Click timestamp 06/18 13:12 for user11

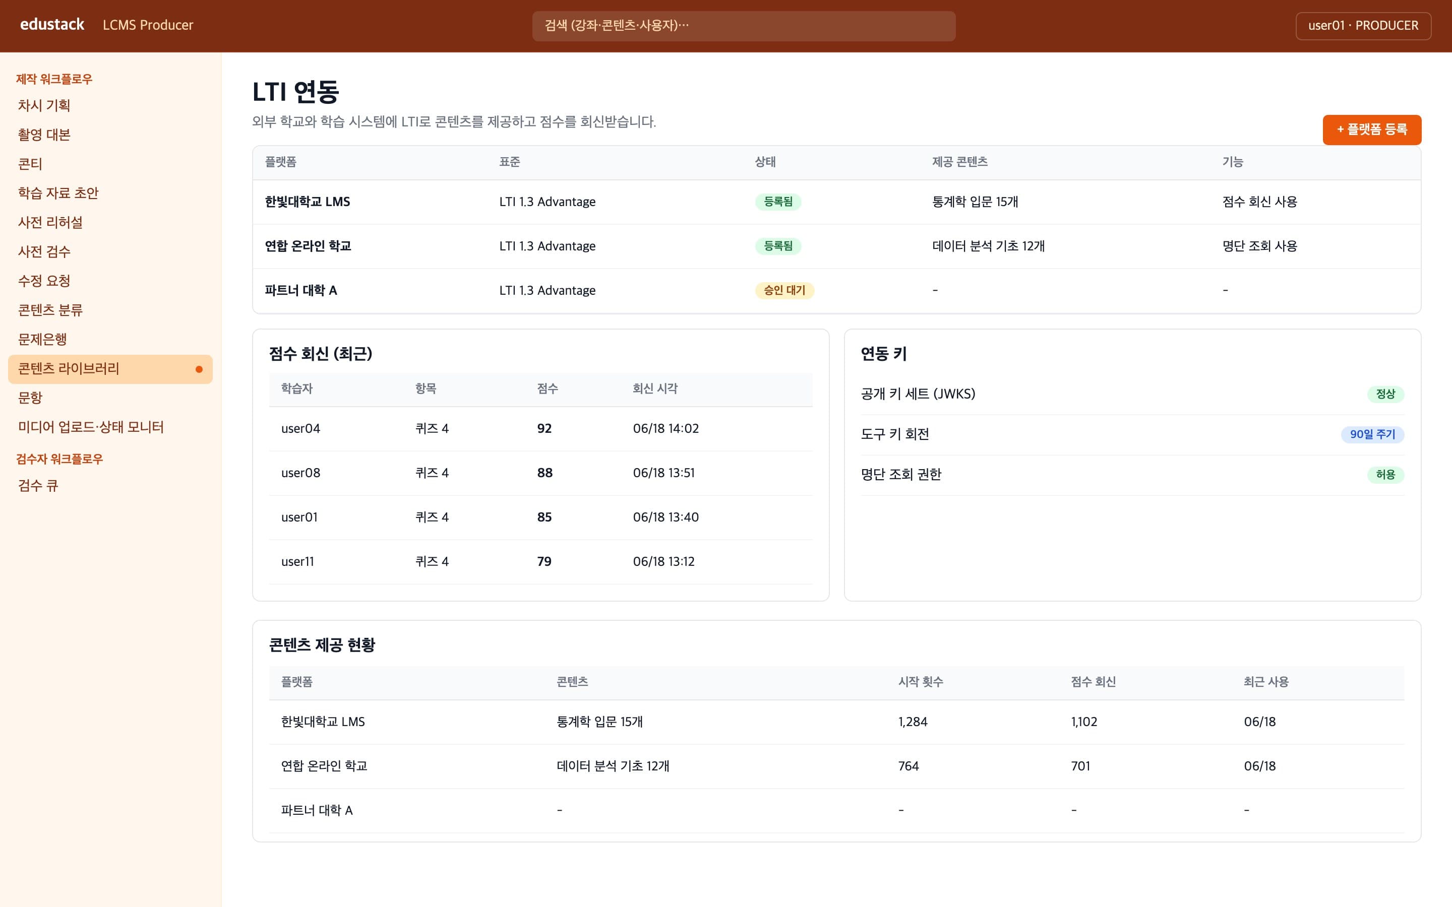tap(663, 562)
